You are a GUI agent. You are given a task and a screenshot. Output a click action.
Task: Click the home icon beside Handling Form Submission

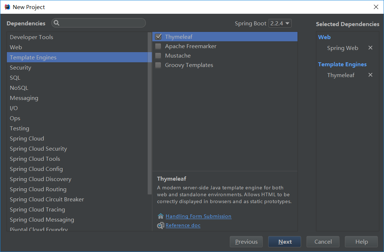160,216
